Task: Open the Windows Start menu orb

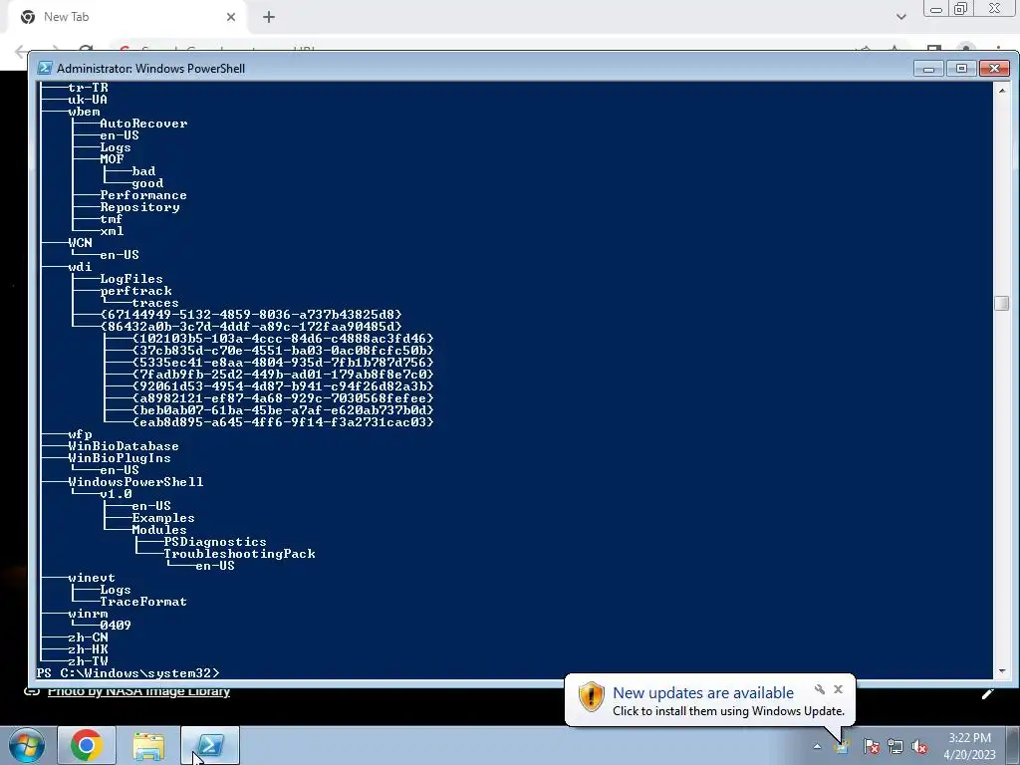Action: [x=27, y=745]
